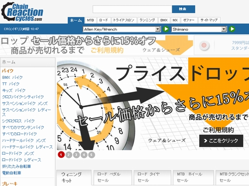Select the ロード タイヤ セール tab
Screen dimensions: 249x186
pyautogui.click(x=152, y=178)
